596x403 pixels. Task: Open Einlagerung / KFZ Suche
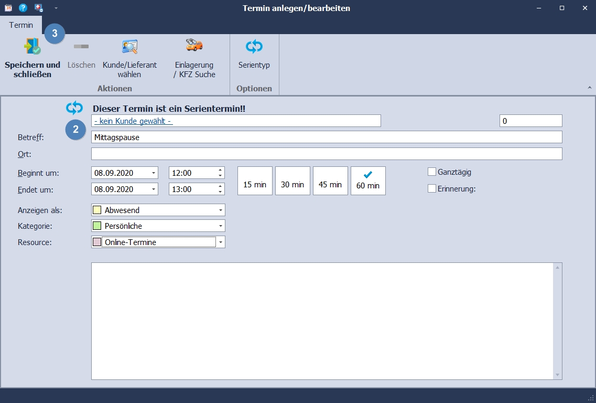tap(194, 46)
